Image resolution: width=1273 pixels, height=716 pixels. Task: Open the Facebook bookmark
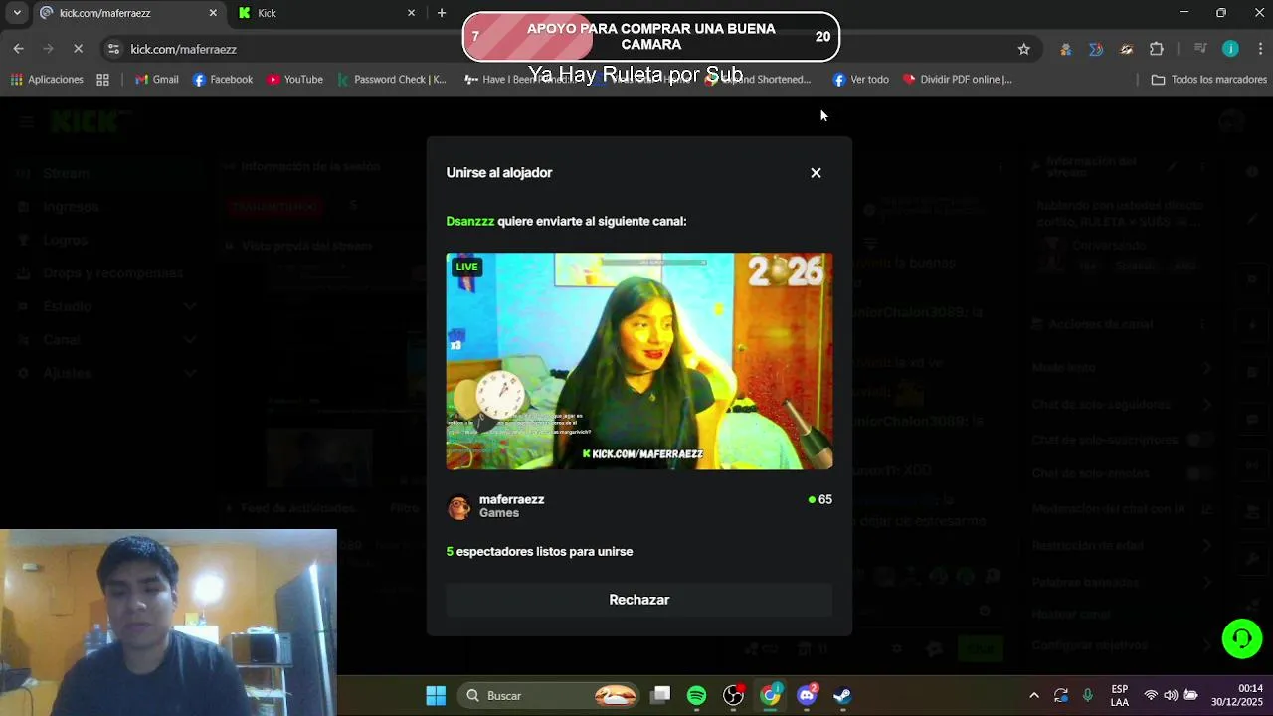coord(223,80)
